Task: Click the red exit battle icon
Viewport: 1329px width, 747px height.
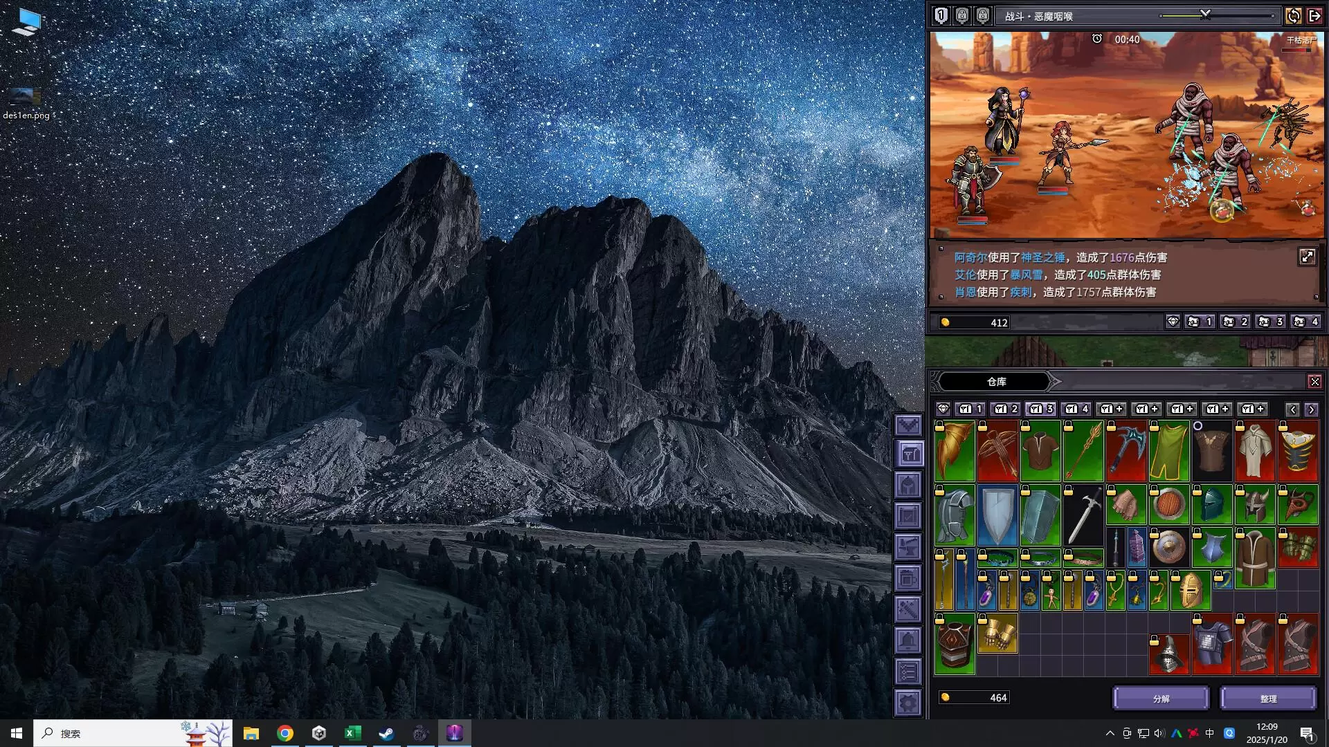Action: (x=1314, y=16)
